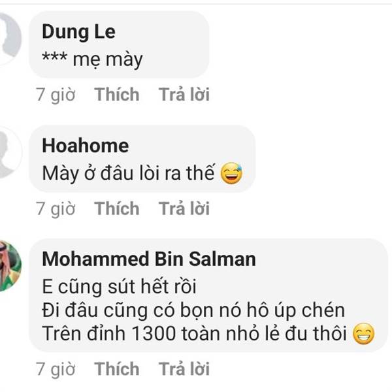Reply to Hoahome's comment via Trả lời
Viewport: 392px width, 392px height.
pyautogui.click(x=184, y=208)
